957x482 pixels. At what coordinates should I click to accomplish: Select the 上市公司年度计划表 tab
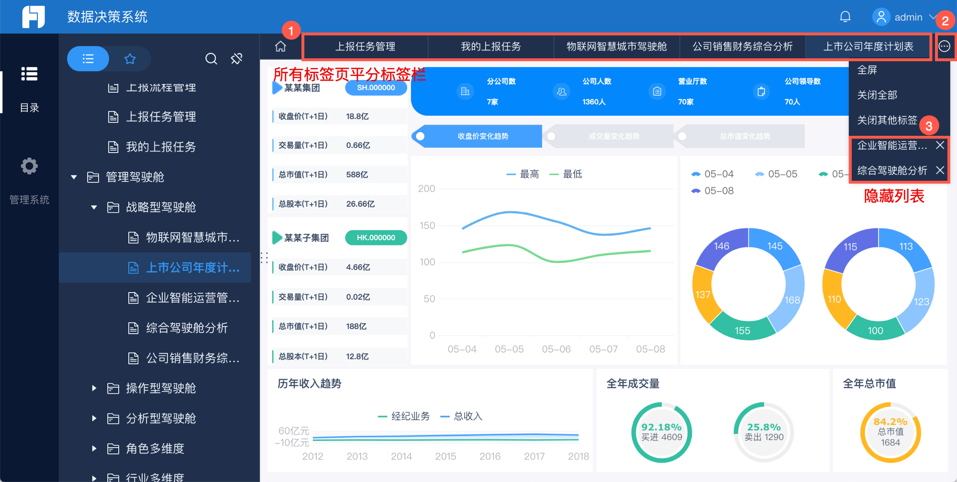[x=868, y=46]
